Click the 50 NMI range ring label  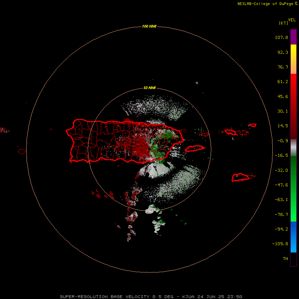(149, 88)
